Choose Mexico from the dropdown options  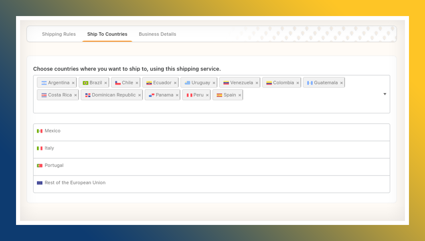point(211,132)
